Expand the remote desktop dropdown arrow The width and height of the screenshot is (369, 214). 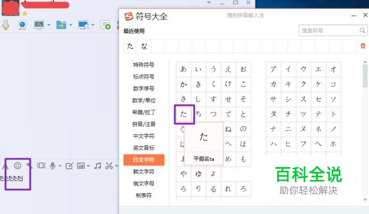coord(93,24)
